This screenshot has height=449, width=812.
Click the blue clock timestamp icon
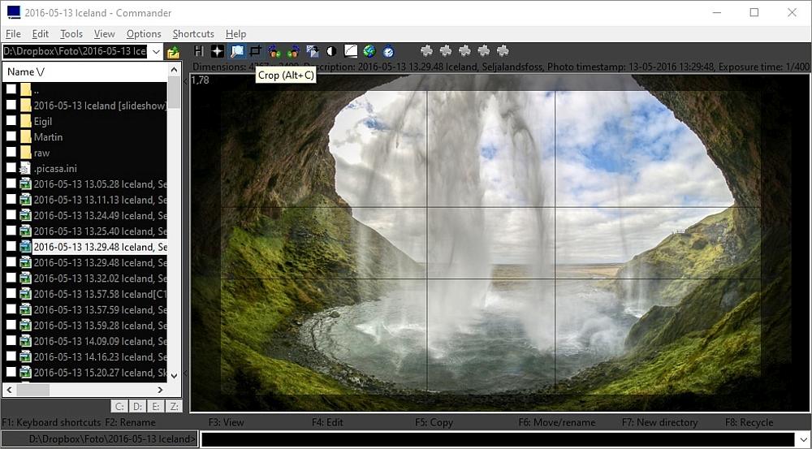(x=388, y=51)
